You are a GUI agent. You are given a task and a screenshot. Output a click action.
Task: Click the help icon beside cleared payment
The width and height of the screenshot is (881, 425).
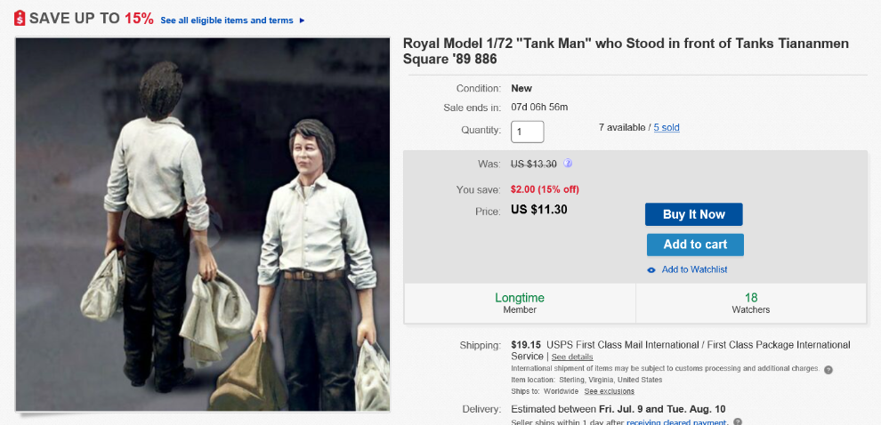pyautogui.click(x=738, y=421)
